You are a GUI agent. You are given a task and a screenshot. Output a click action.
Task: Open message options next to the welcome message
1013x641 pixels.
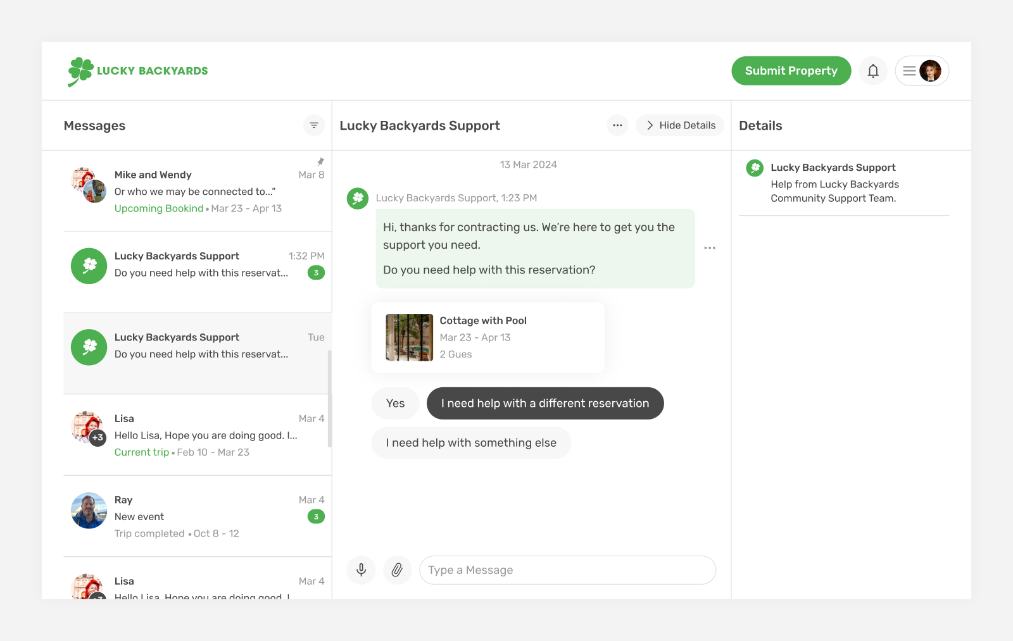tap(710, 247)
